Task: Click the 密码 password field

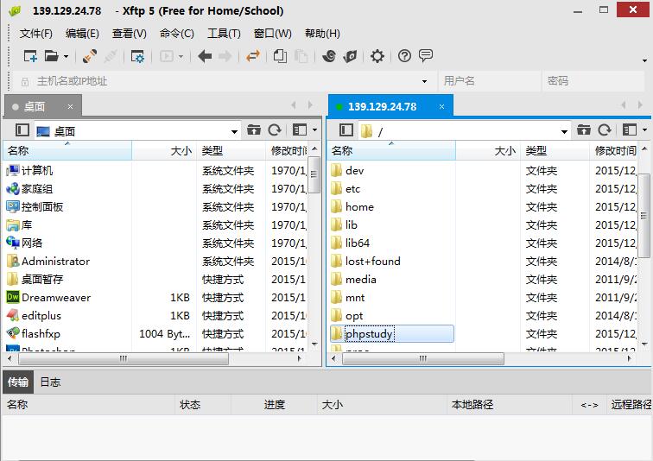Action: pos(593,81)
